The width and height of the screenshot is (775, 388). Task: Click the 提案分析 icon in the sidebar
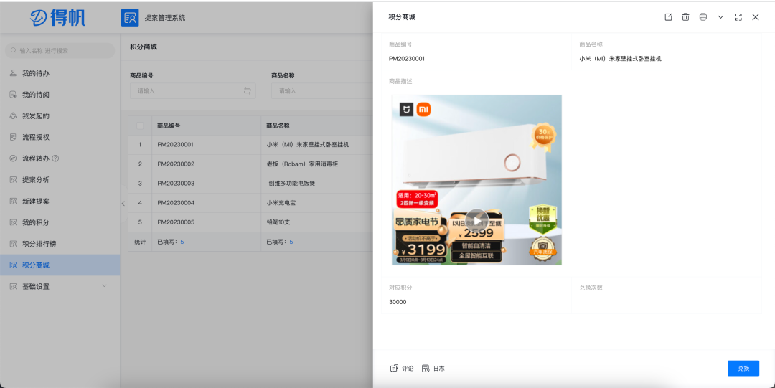point(14,180)
